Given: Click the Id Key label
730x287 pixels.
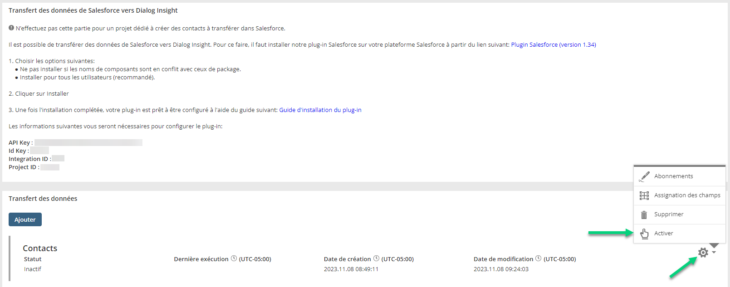Looking at the screenshot, I should (x=19, y=151).
